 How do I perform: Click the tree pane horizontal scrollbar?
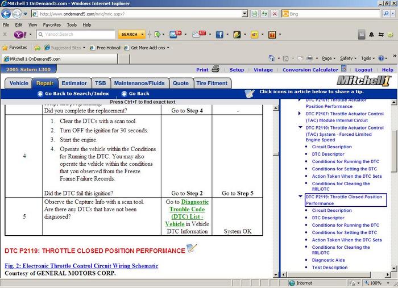click(337, 274)
